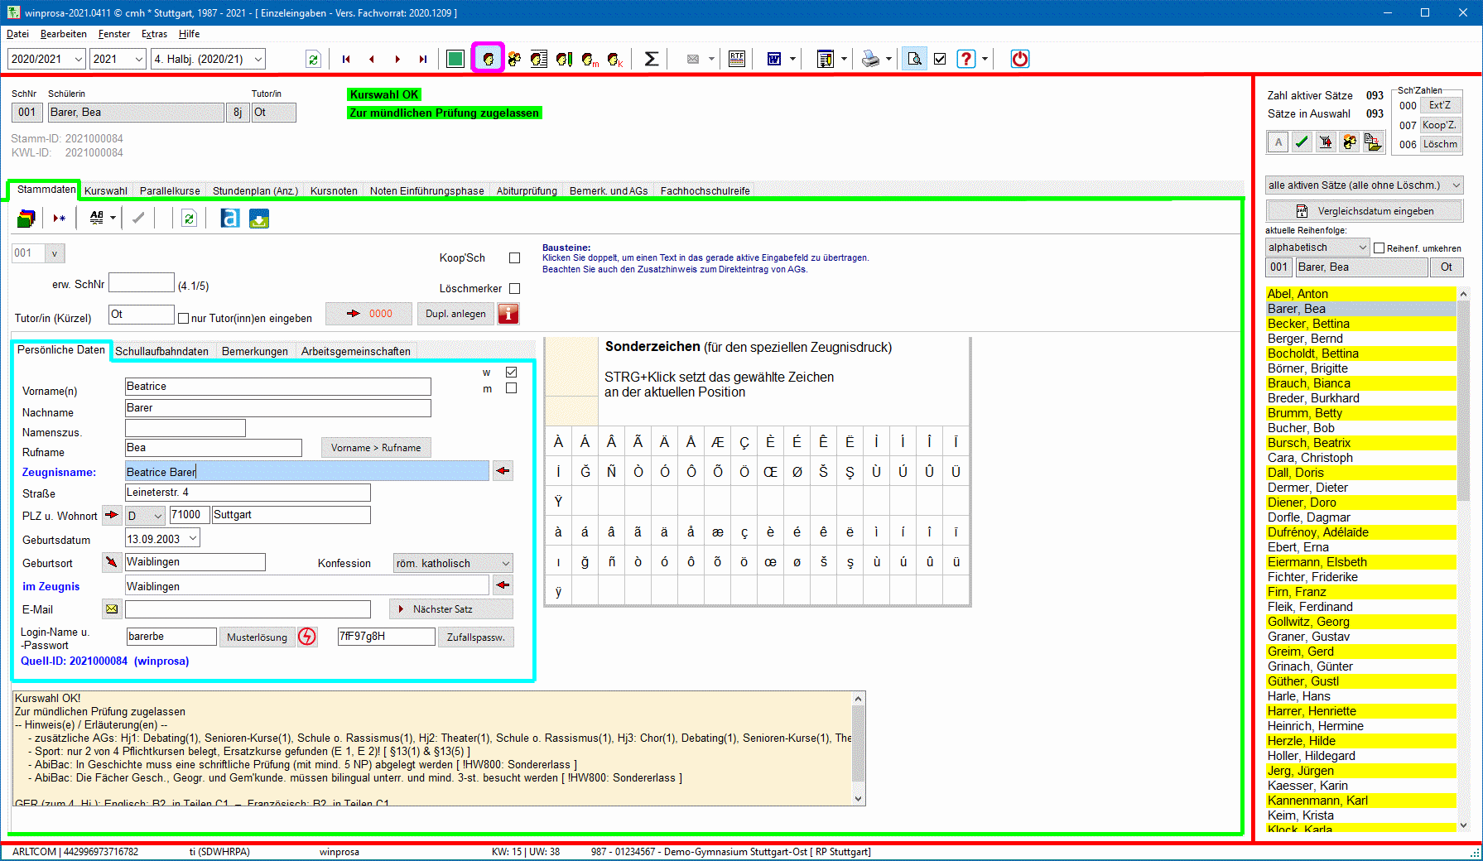Check 'Reihenf. umkehren' option

tap(1379, 248)
